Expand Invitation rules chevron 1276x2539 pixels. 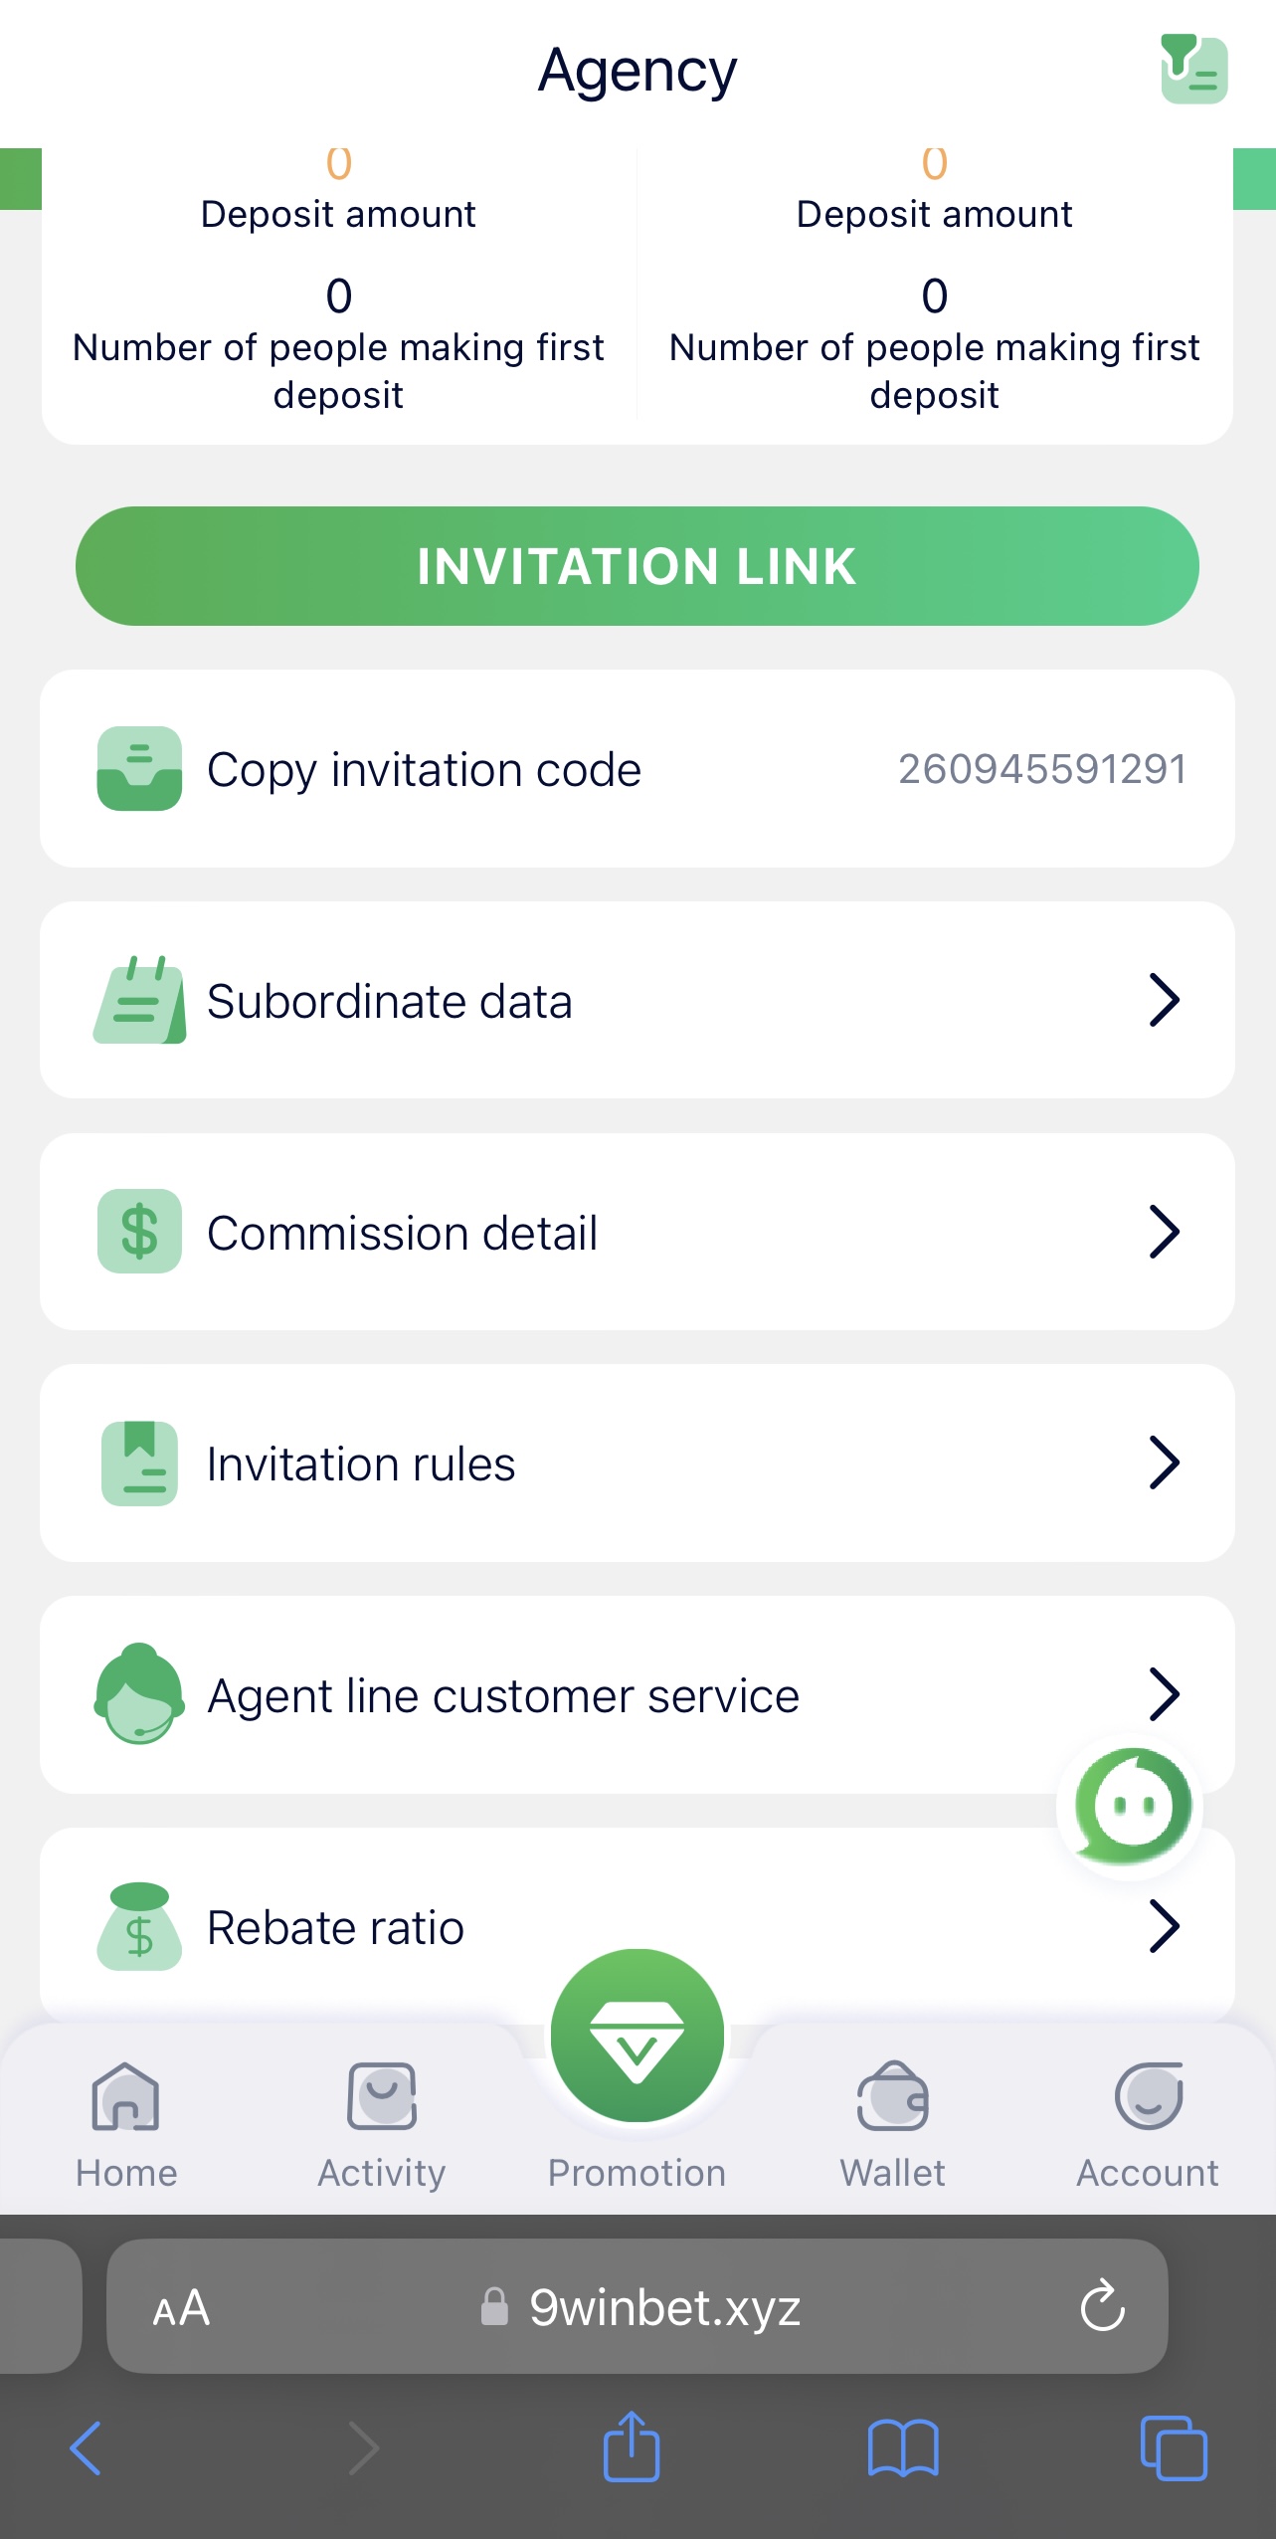tap(1164, 1463)
